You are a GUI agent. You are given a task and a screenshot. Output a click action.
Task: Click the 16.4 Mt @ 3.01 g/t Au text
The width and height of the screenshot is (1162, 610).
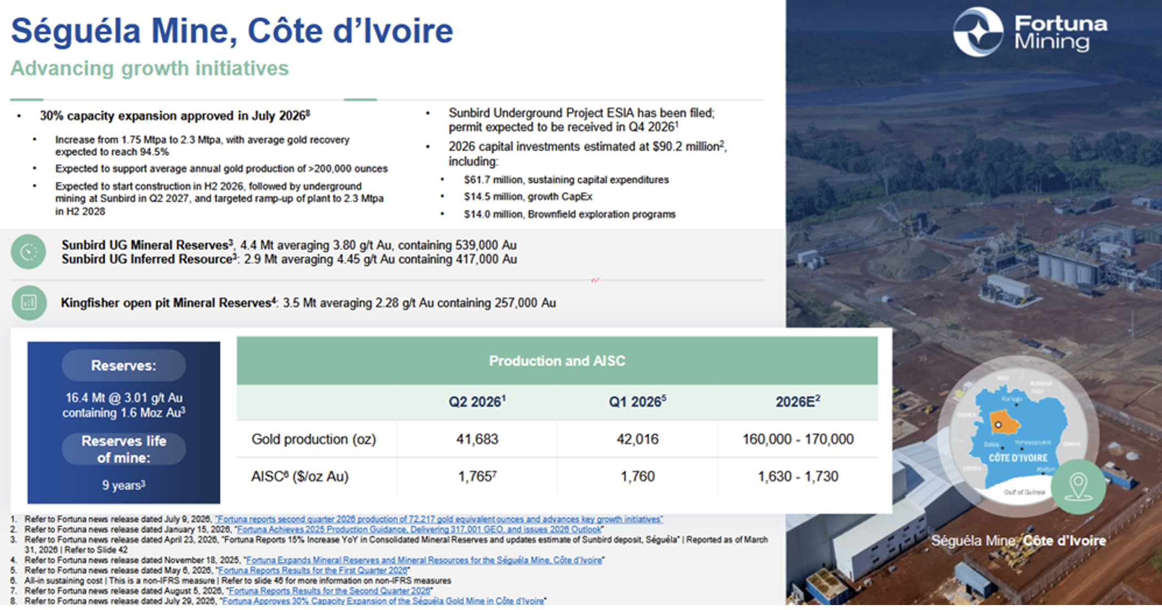click(x=124, y=405)
